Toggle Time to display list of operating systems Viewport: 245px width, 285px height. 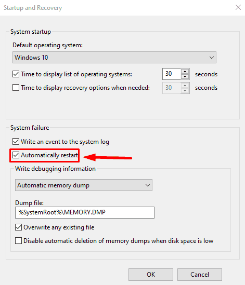(16, 74)
